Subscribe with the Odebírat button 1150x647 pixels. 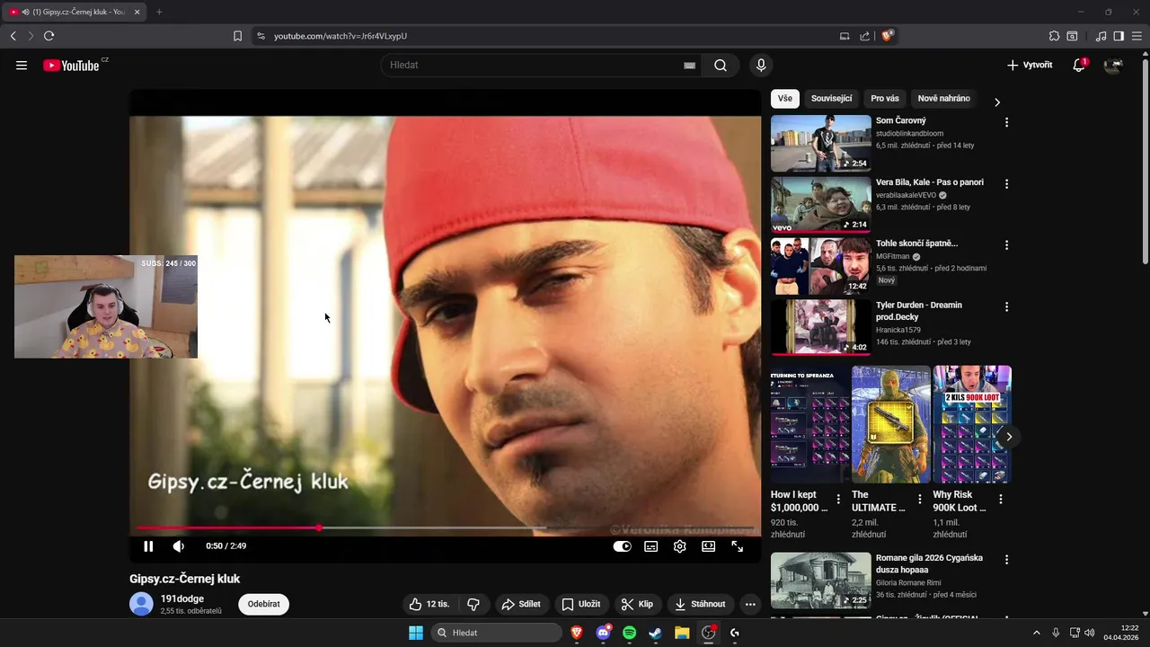[263, 604]
